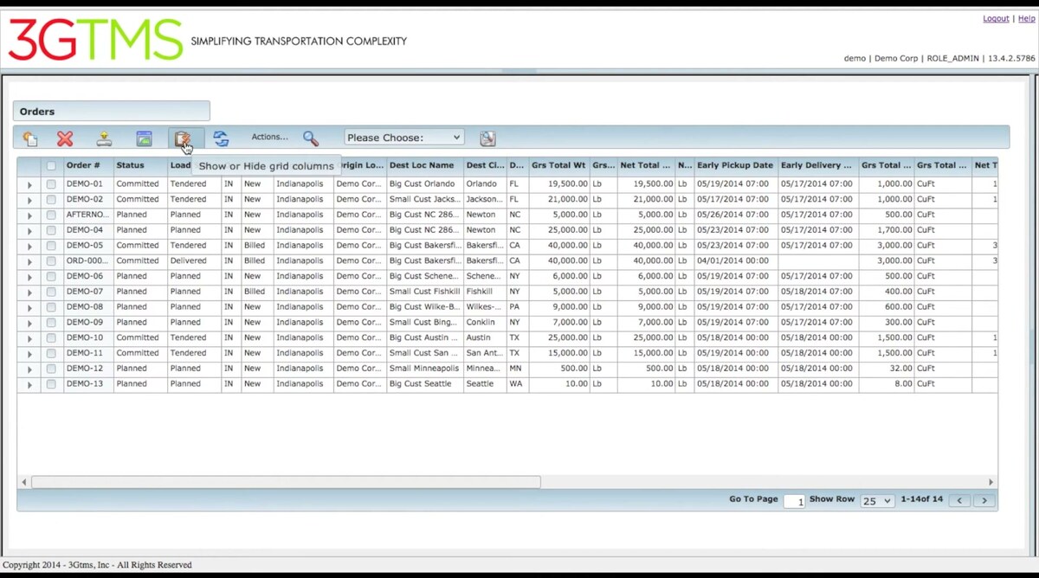The height and width of the screenshot is (578, 1039).
Task: Click the Go To Page input field
Action: tap(794, 501)
